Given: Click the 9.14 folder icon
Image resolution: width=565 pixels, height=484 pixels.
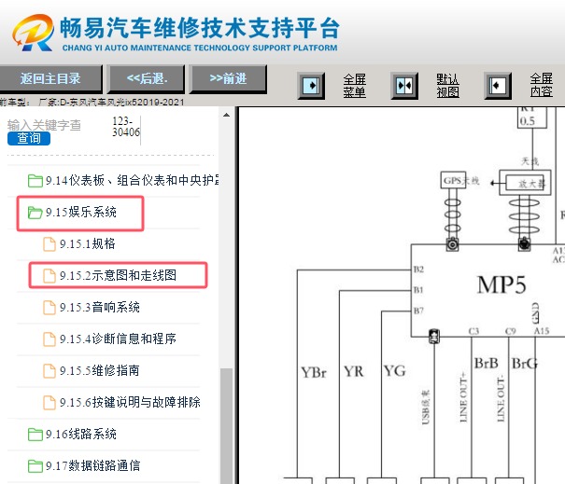Looking at the screenshot, I should (35, 181).
